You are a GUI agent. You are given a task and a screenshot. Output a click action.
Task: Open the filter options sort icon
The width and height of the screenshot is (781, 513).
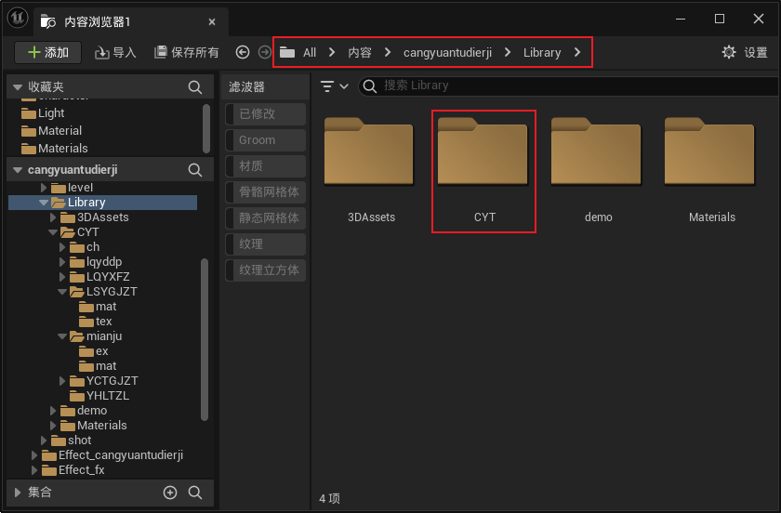[333, 85]
